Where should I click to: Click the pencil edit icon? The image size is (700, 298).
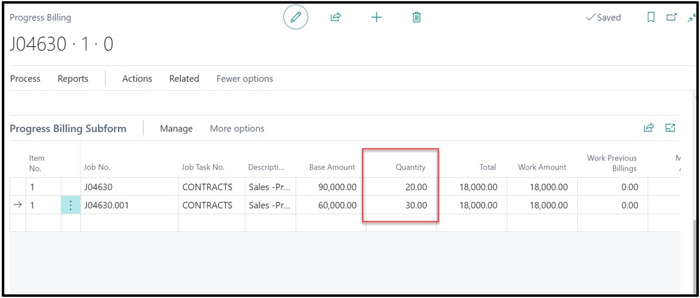click(x=296, y=17)
